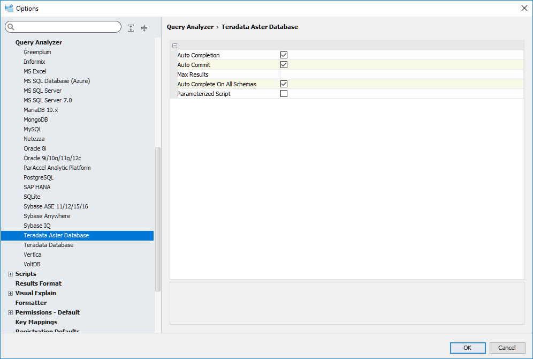
Task: Click the Options window app icon
Action: [9, 8]
